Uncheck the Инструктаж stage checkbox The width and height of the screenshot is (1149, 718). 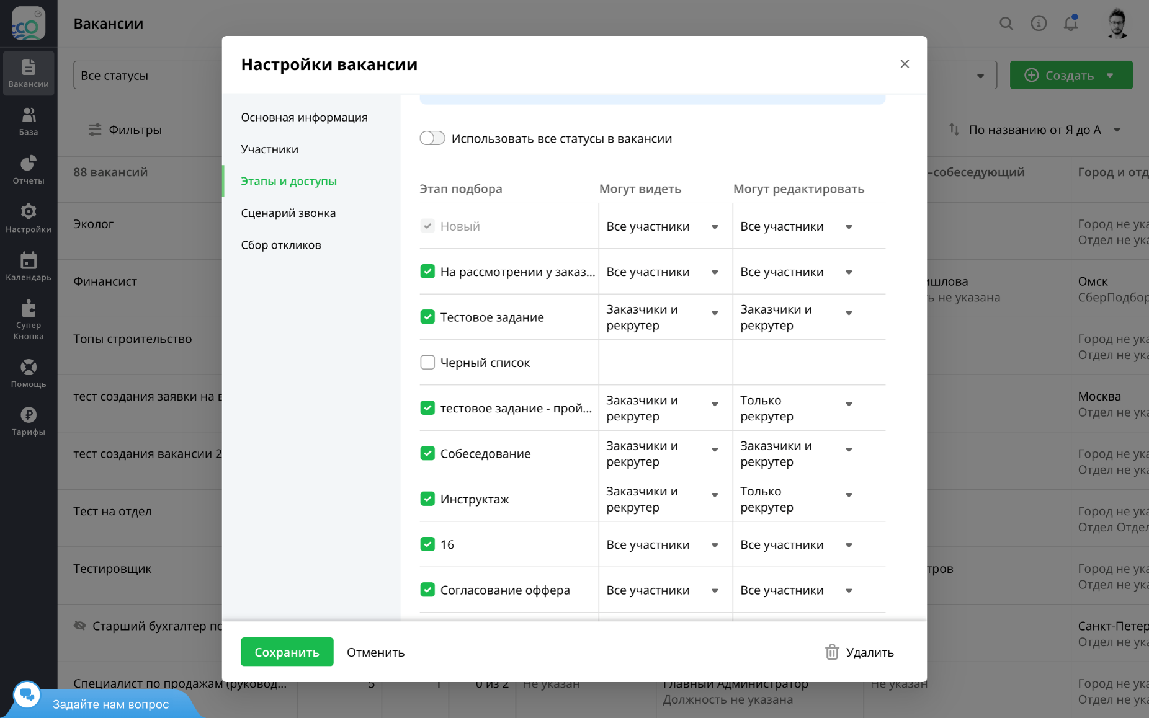point(427,499)
